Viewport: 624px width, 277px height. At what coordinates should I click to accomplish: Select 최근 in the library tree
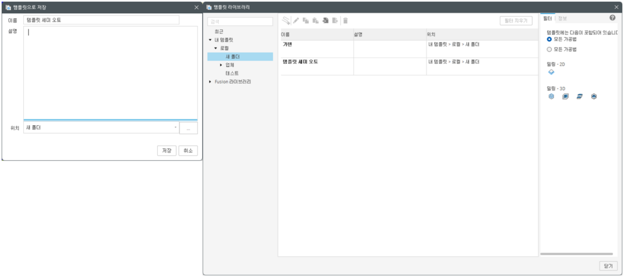(219, 32)
